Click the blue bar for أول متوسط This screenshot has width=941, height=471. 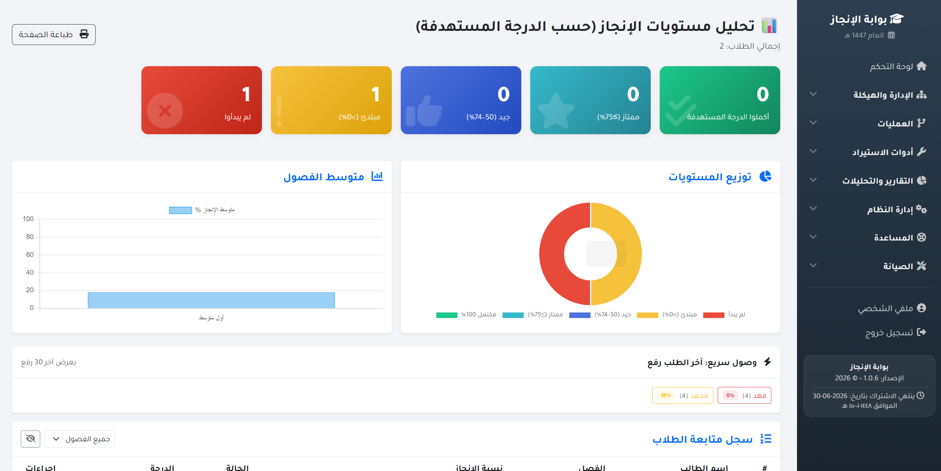pyautogui.click(x=211, y=300)
